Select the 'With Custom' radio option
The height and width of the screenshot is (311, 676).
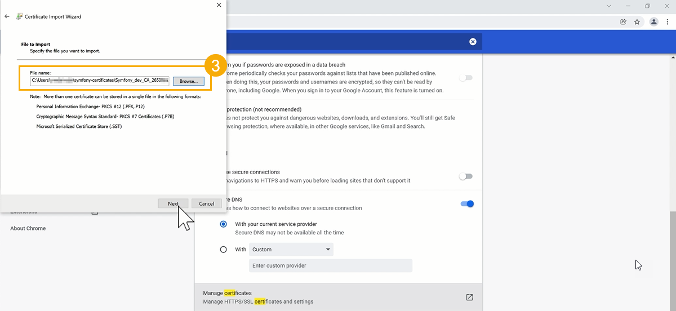tap(224, 250)
